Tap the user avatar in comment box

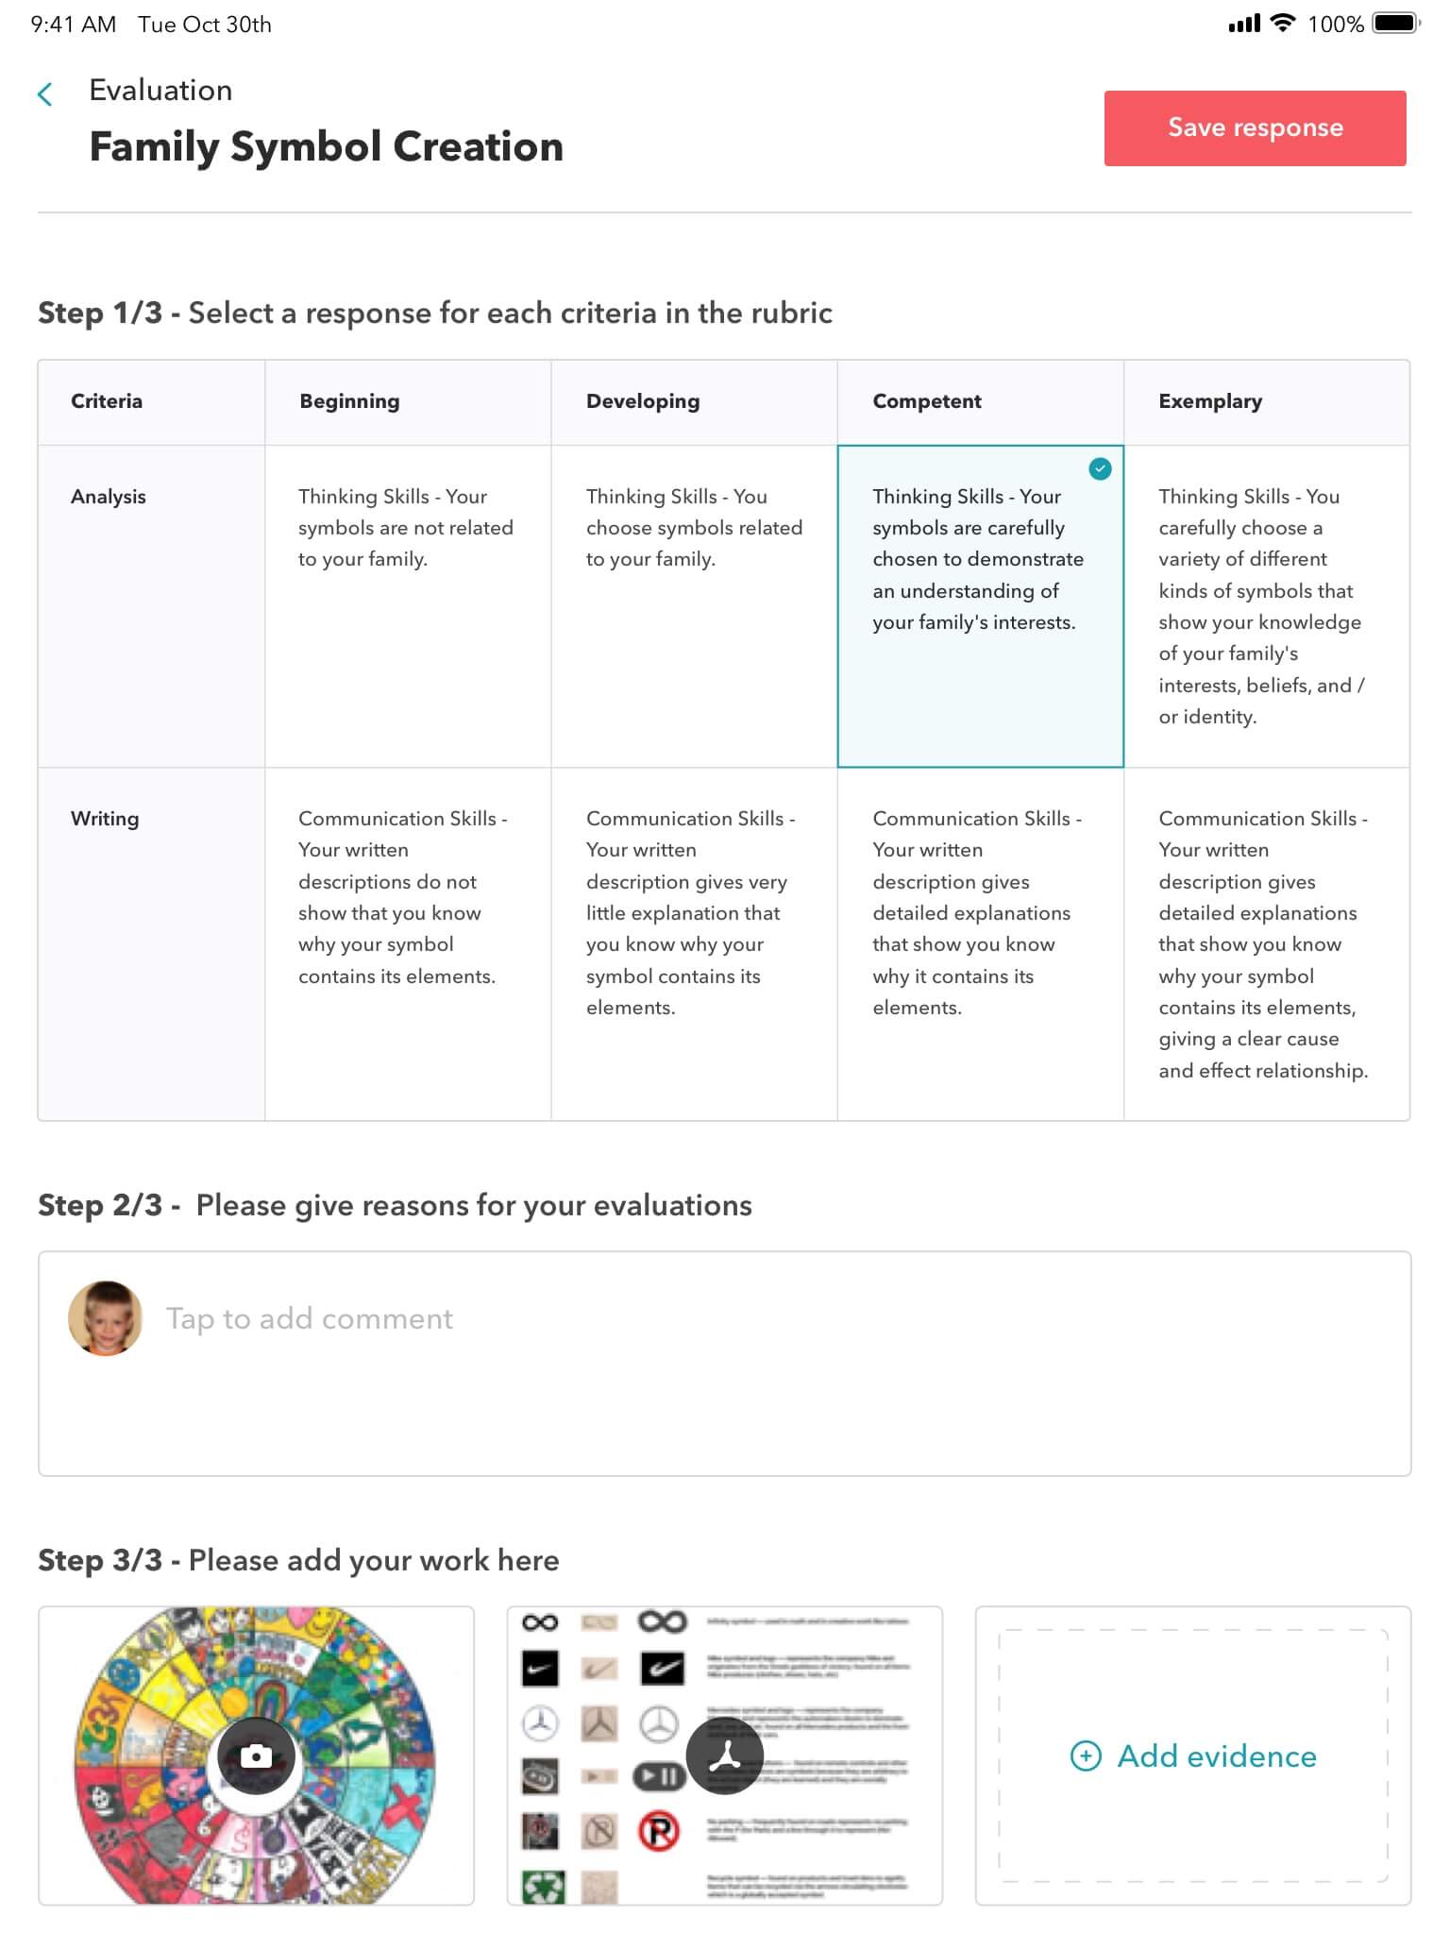[x=105, y=1318]
